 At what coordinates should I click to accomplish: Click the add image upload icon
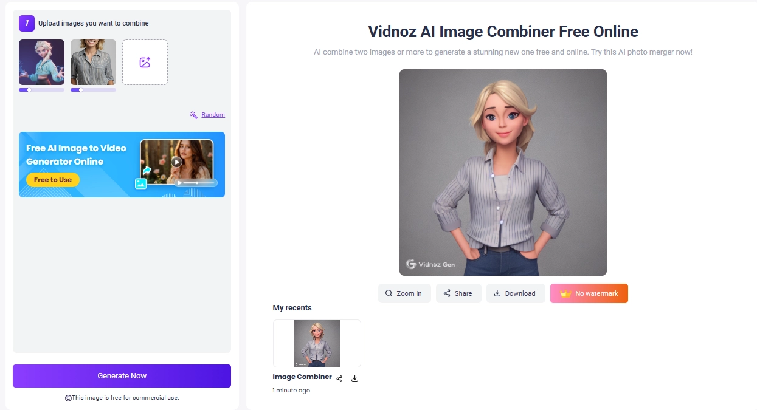coord(145,63)
